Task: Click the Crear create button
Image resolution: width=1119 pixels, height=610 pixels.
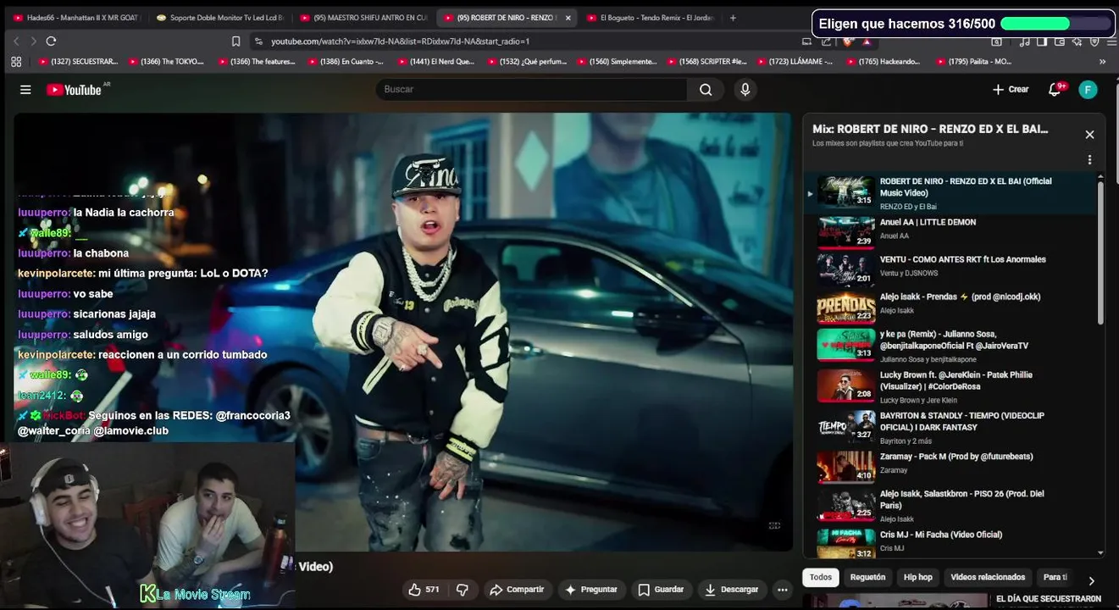Action: click(1011, 90)
